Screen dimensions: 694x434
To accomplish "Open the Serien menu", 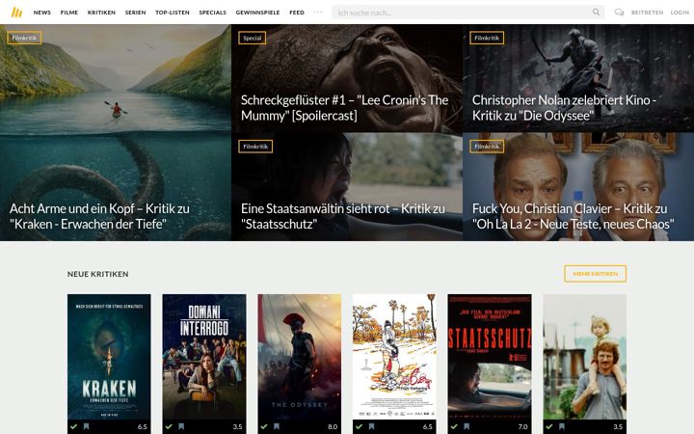I will coord(136,13).
